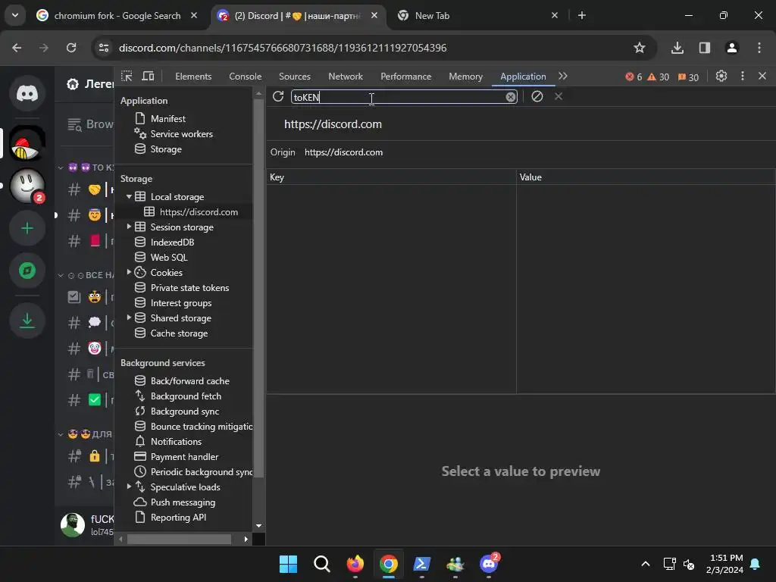Click the issues count badge
776x582 pixels.
click(x=688, y=77)
